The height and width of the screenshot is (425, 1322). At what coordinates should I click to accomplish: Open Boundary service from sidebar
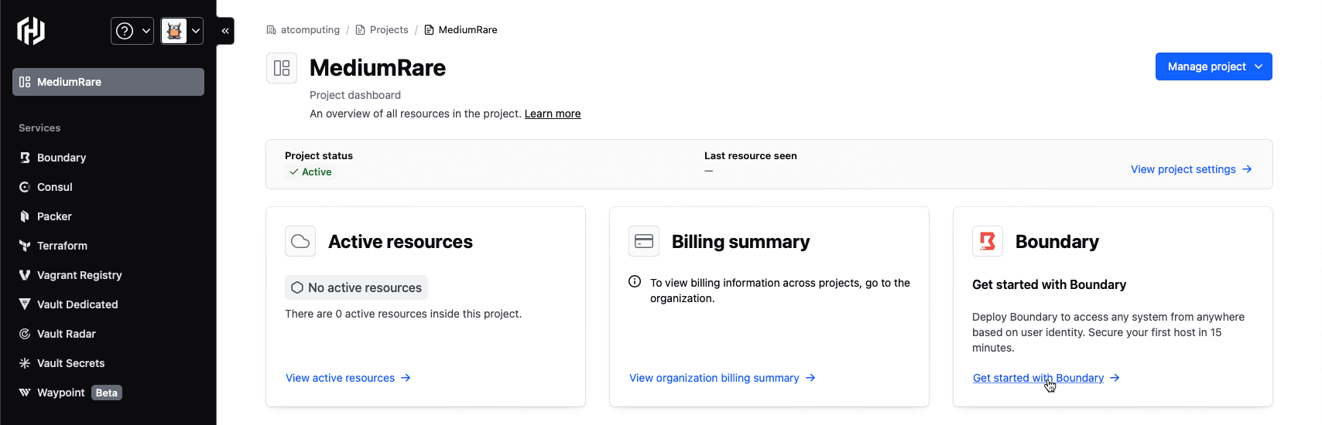point(61,158)
